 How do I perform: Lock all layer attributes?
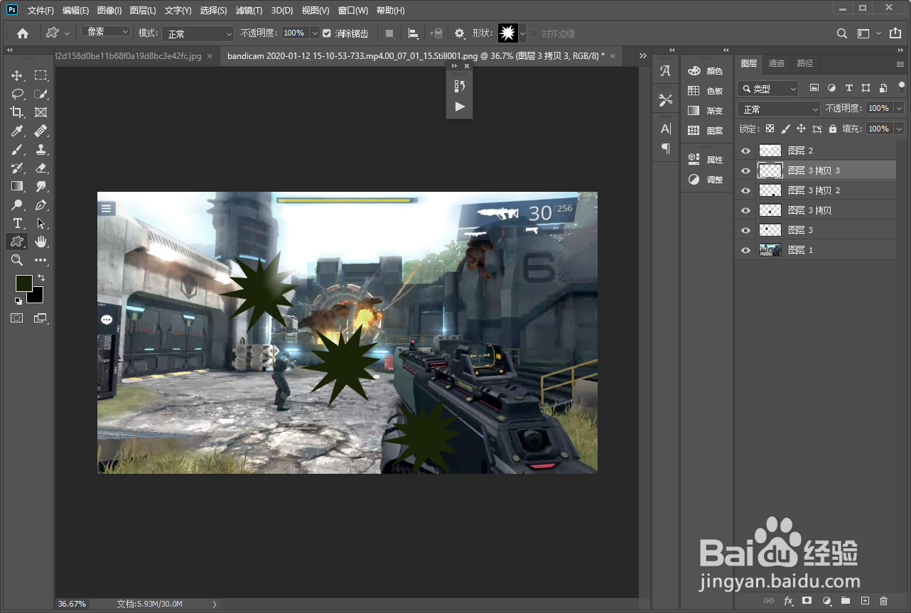tap(833, 129)
